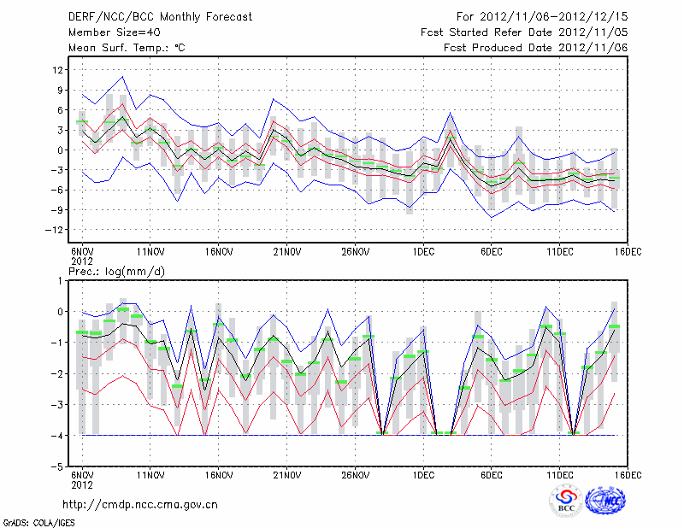
Task: Click 11NOV on the temperature chart axis
Action: tap(150, 252)
